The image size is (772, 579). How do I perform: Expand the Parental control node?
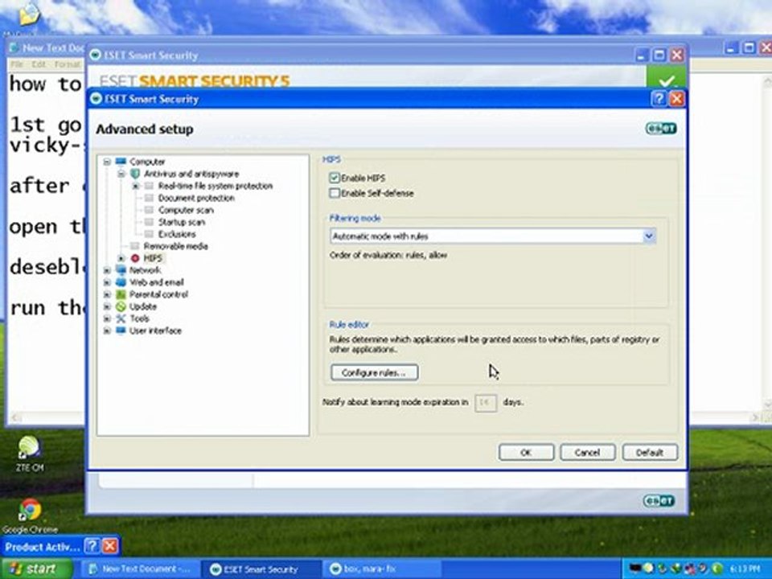(107, 294)
